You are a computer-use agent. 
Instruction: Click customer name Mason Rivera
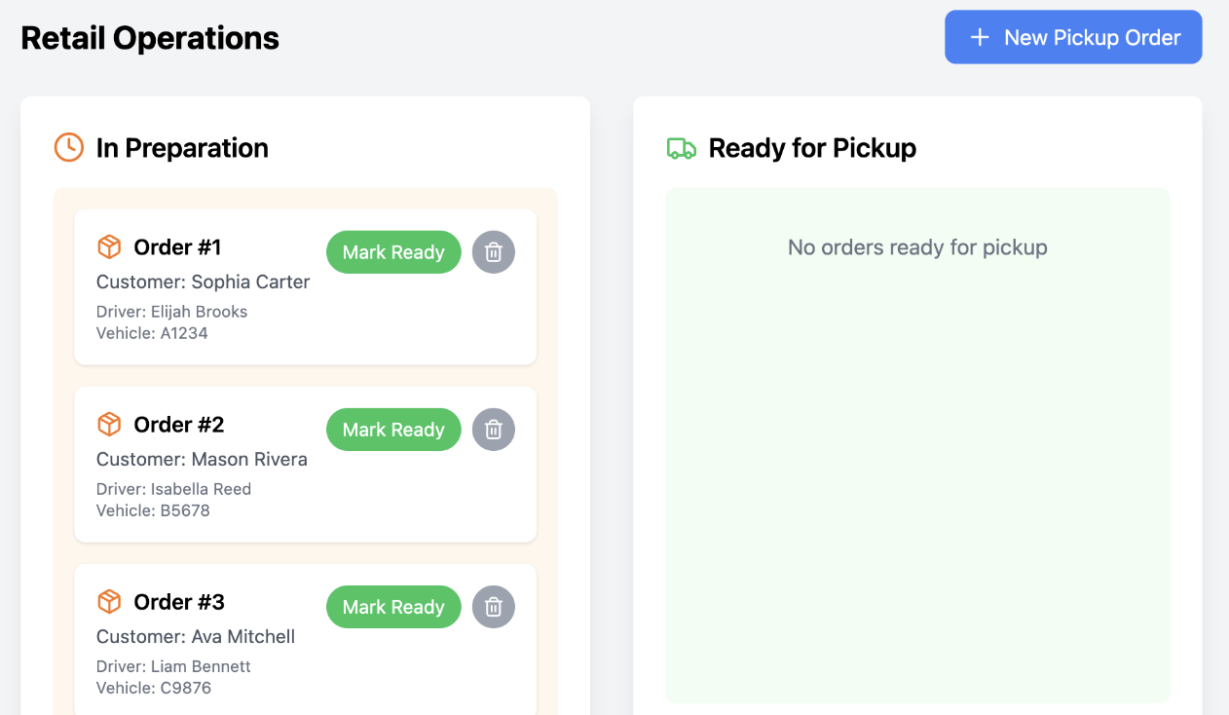[249, 459]
